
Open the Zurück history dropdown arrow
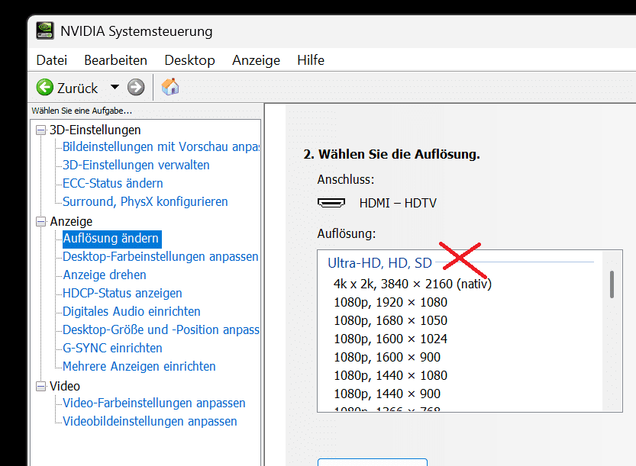coord(115,87)
